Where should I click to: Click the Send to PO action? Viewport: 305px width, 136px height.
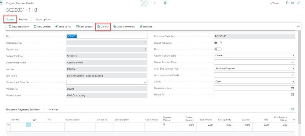pyautogui.click(x=63, y=27)
